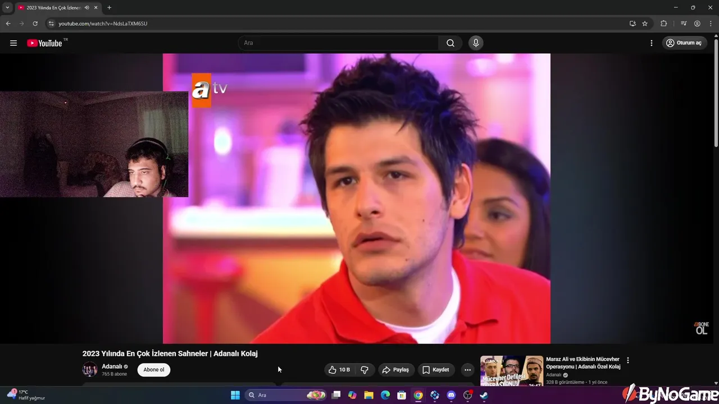Go back with browser back arrow
719x404 pixels.
tap(8, 24)
